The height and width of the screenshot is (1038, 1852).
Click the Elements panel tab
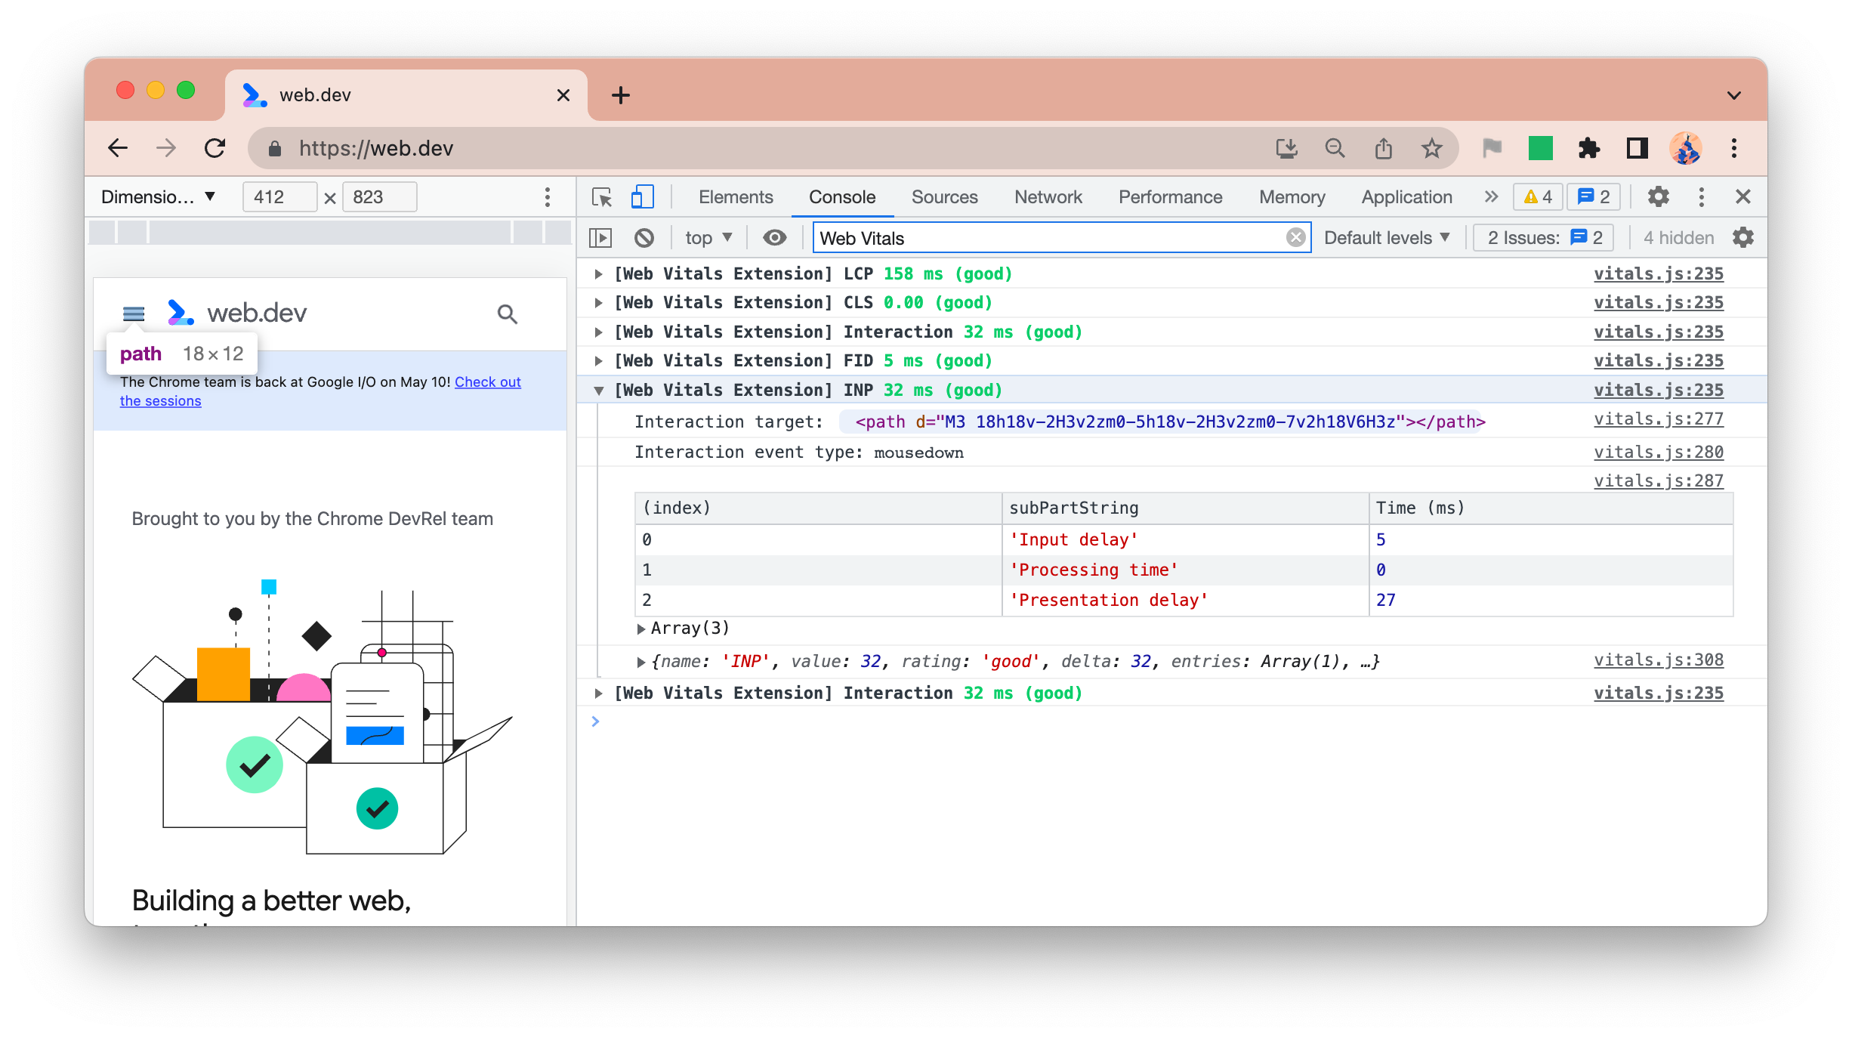(736, 196)
